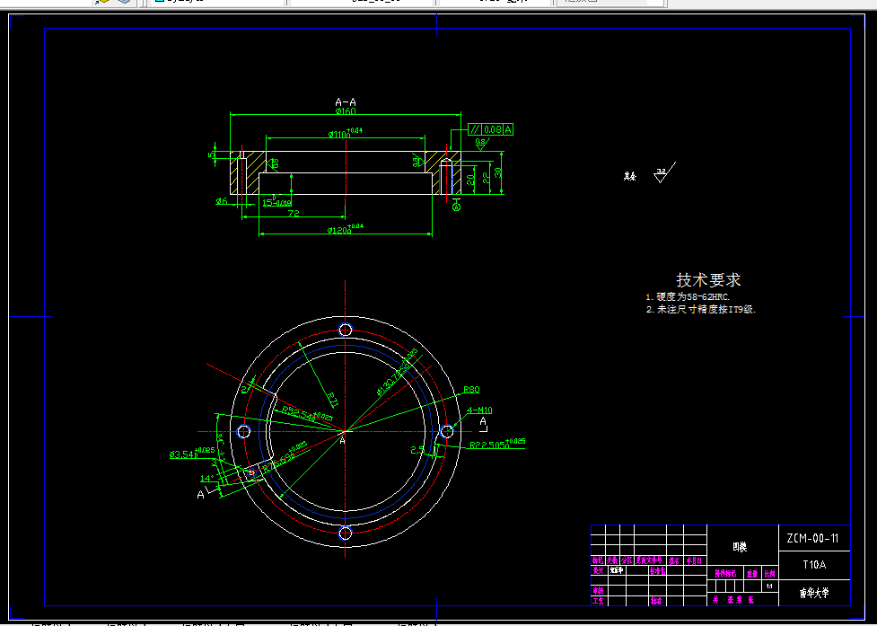Select the 72 dimension text
Screen dimensions: 877x626
tap(293, 213)
